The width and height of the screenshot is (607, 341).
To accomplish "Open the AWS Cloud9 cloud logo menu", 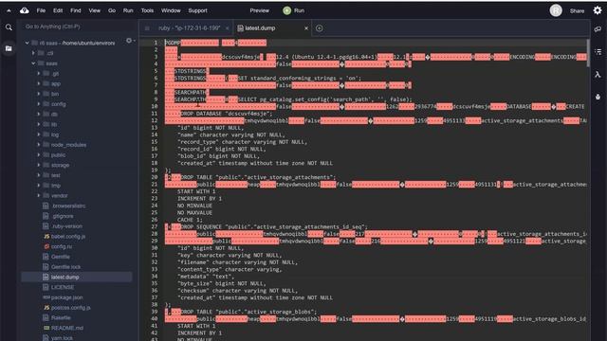I will [24, 10].
